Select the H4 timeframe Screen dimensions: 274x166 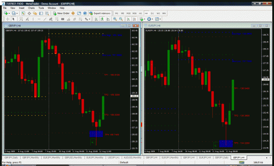[x=146, y=13]
